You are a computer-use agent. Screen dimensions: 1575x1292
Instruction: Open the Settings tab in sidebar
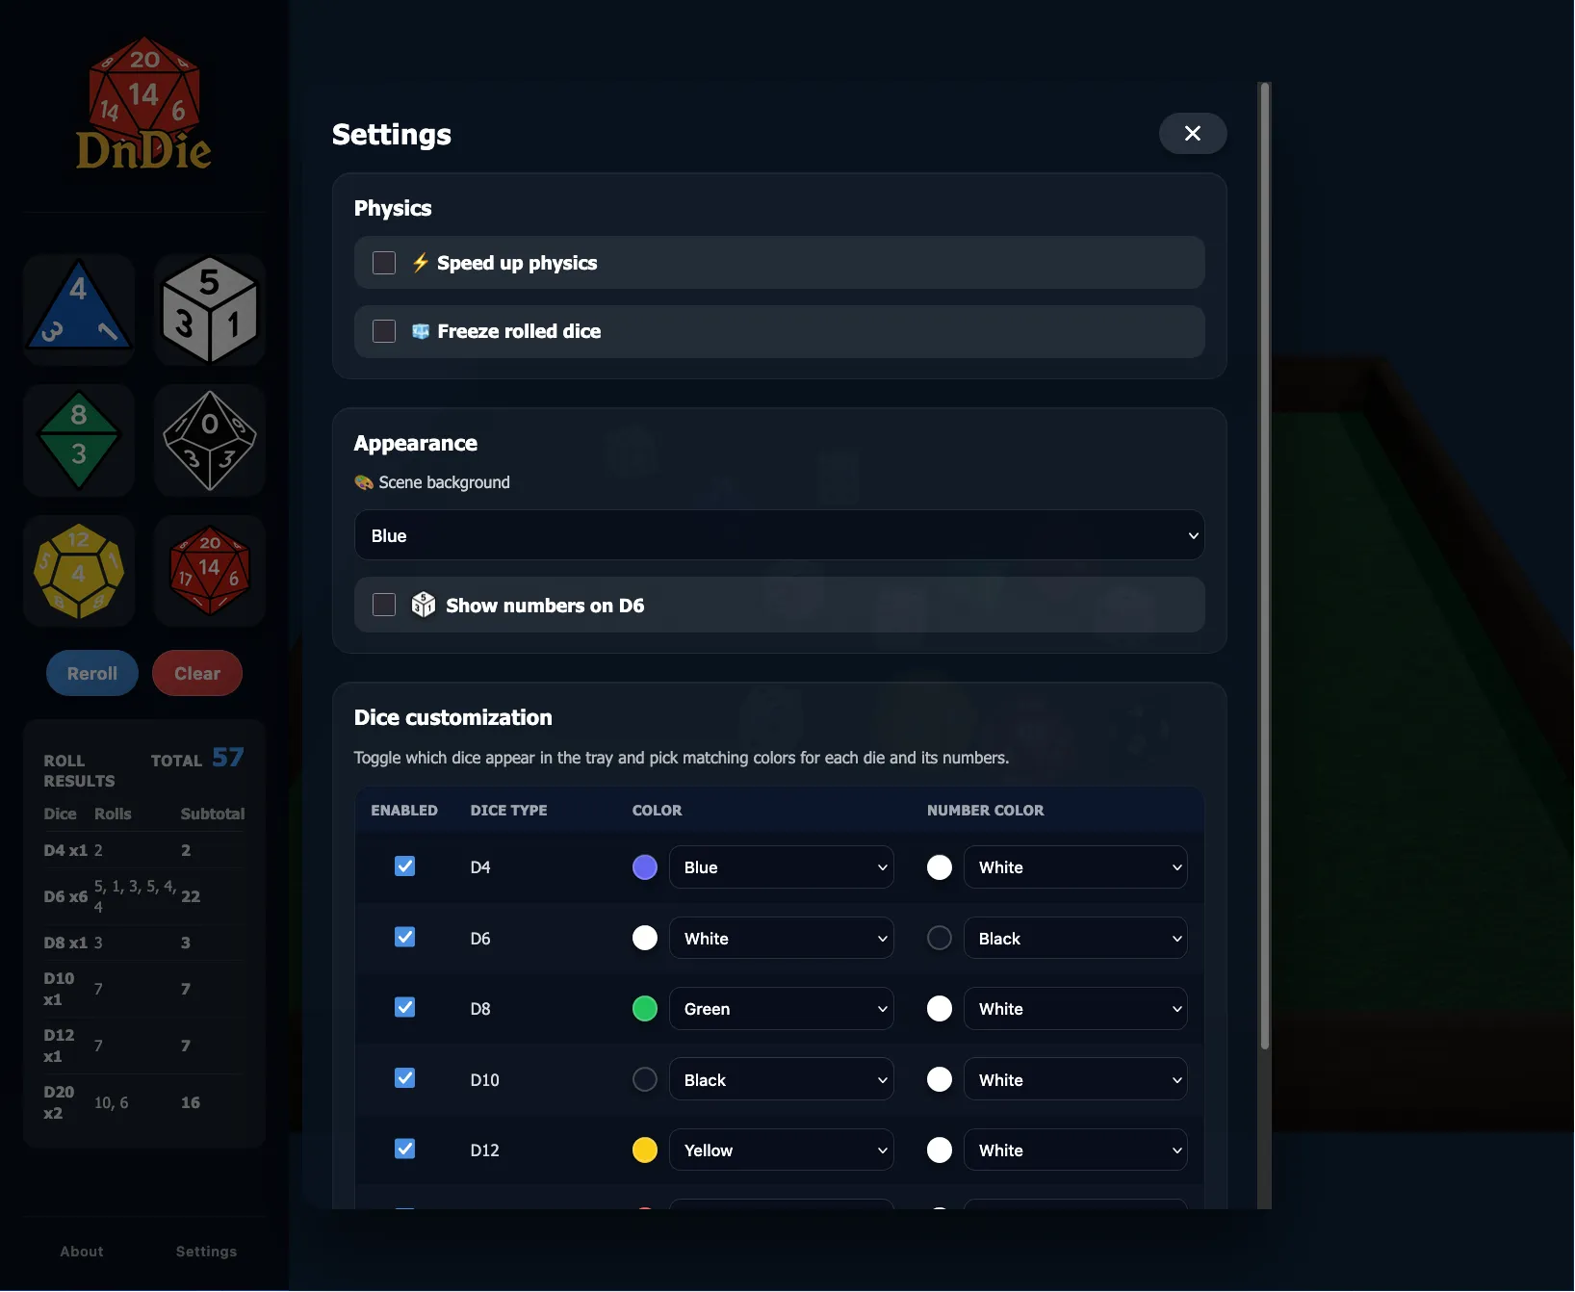click(x=206, y=1252)
